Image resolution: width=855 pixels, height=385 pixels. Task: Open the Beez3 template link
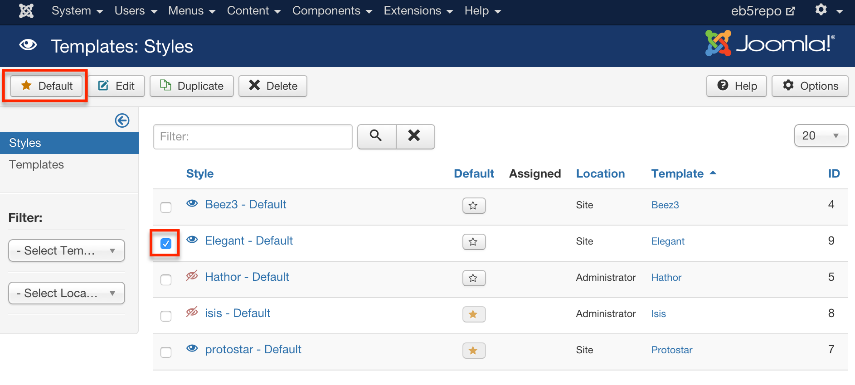pyautogui.click(x=665, y=205)
